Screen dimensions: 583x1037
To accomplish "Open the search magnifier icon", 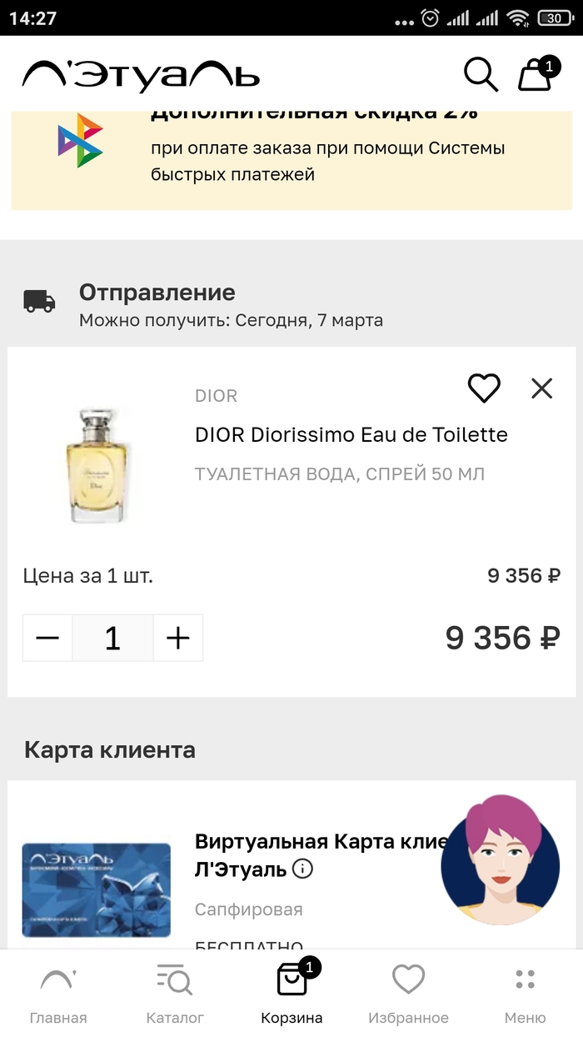I will point(481,76).
